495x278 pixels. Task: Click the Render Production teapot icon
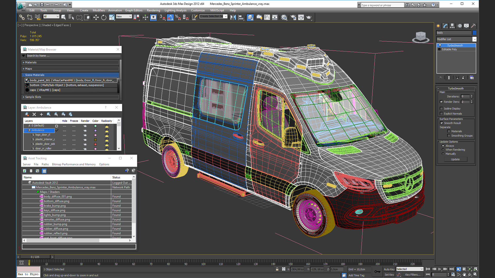pos(309,17)
